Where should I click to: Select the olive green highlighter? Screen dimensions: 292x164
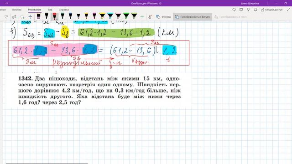pyautogui.click(x=134, y=16)
